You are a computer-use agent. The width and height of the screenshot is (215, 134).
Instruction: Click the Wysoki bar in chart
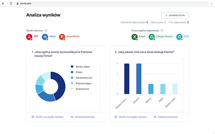click(139, 79)
